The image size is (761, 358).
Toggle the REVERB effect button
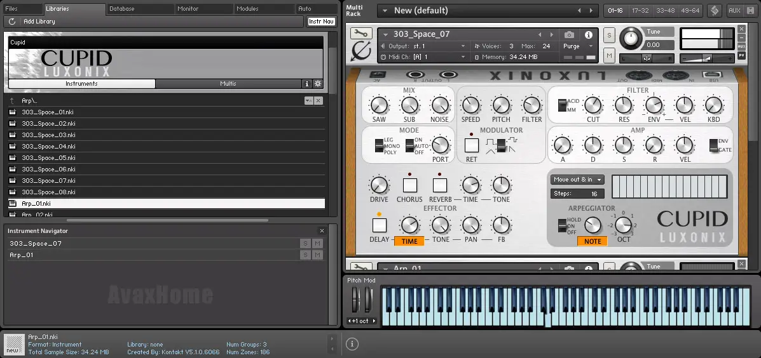pyautogui.click(x=440, y=185)
